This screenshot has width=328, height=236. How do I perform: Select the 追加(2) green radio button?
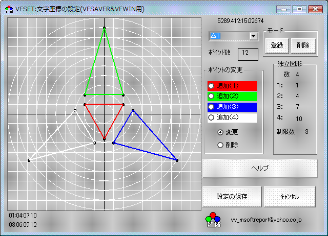click(211, 96)
